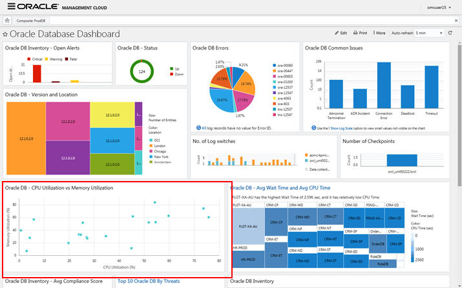Toggle the Up status legend entry
The image size is (462, 288).
click(174, 69)
